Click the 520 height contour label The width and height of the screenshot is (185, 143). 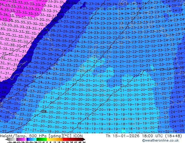(55, 19)
